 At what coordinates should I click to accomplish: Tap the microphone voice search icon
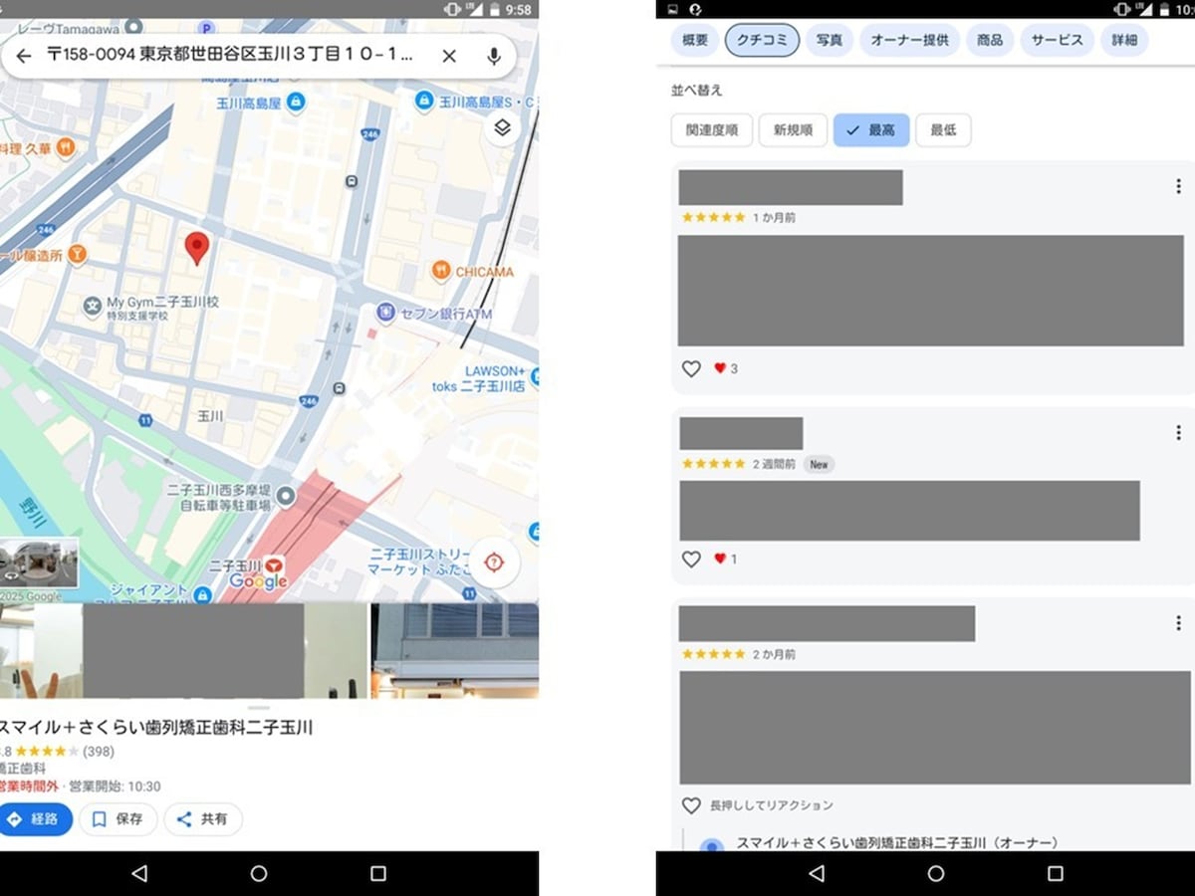coord(494,56)
